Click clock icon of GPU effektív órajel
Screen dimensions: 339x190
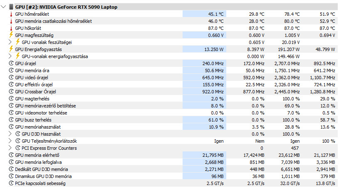coord(11,85)
